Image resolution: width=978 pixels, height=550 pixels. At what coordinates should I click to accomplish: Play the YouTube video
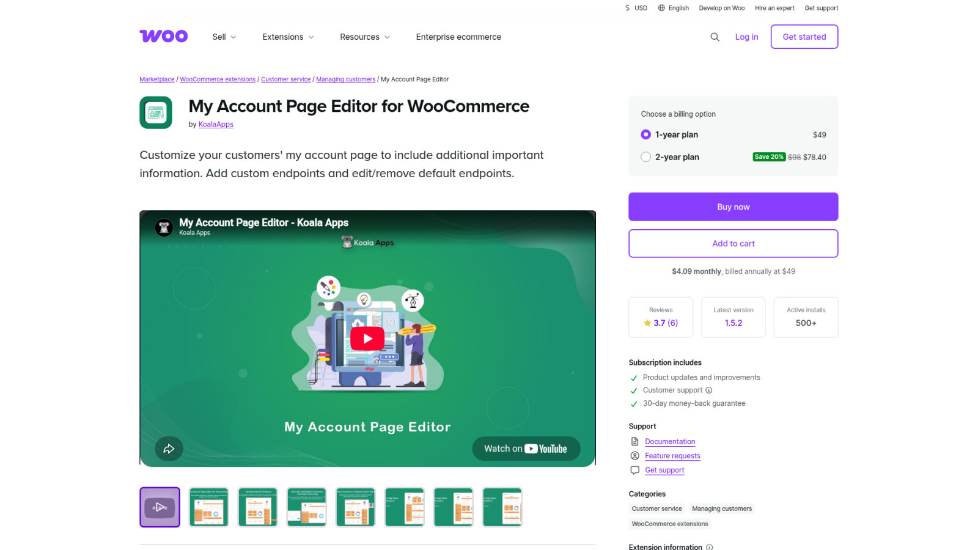367,338
